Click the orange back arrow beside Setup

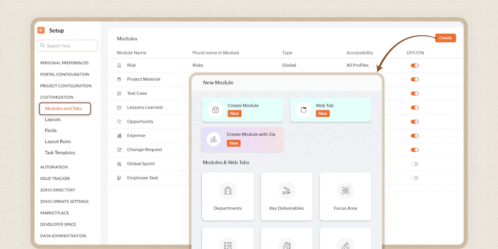[41, 30]
